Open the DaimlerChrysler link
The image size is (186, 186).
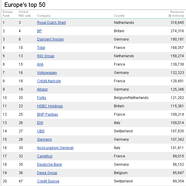point(50,39)
